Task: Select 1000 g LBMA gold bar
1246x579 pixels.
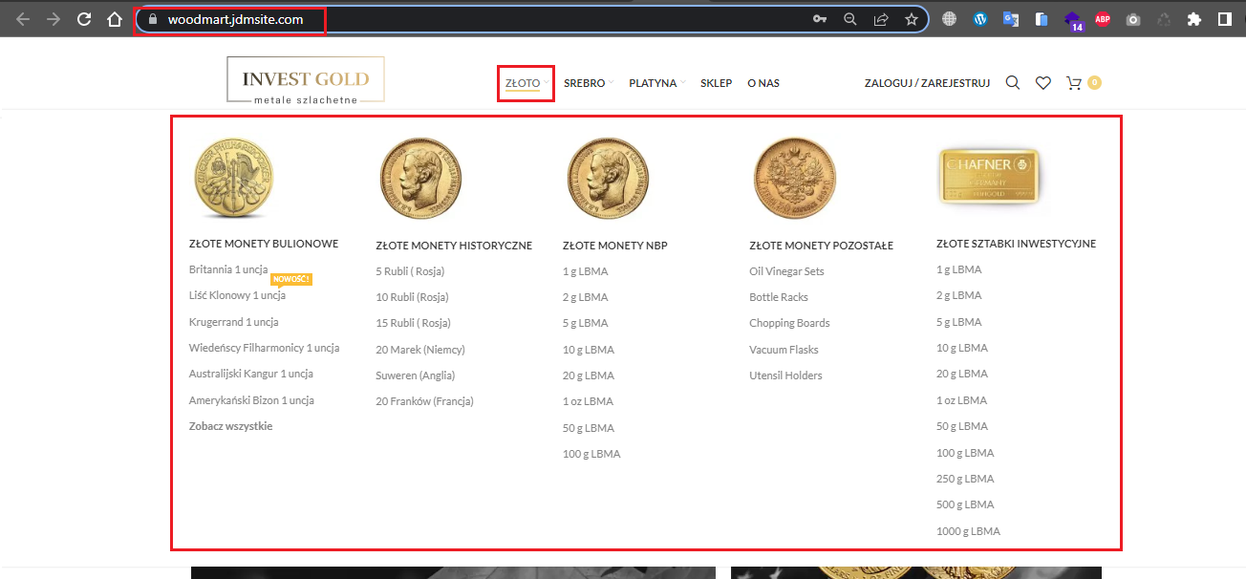Action: point(968,531)
